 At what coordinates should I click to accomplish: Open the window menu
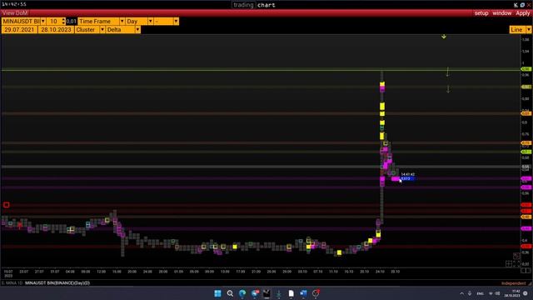501,13
